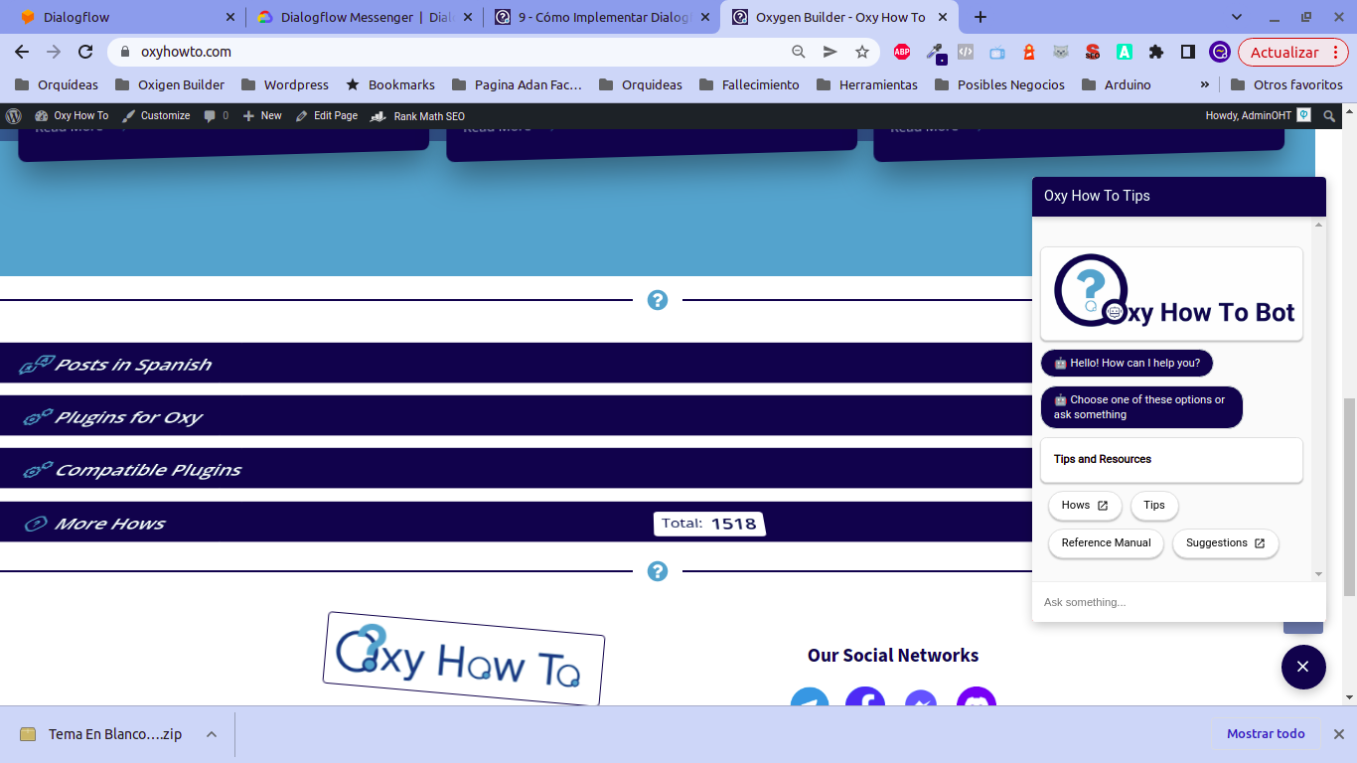Switch to the Cómo Implementar Dialogflow tab
Viewport: 1357px width, 763px height.
pos(603,17)
